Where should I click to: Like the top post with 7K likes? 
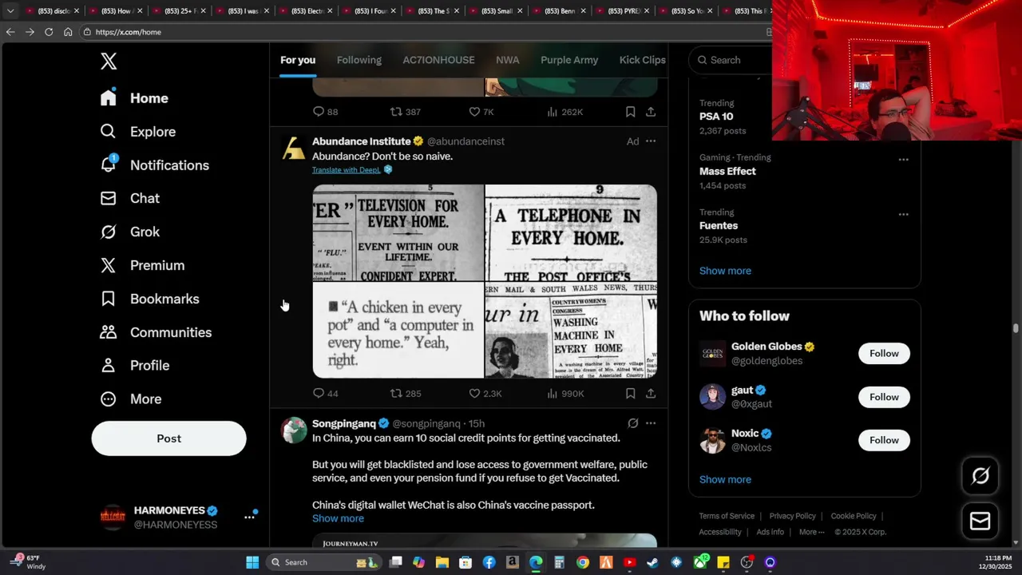[481, 112]
